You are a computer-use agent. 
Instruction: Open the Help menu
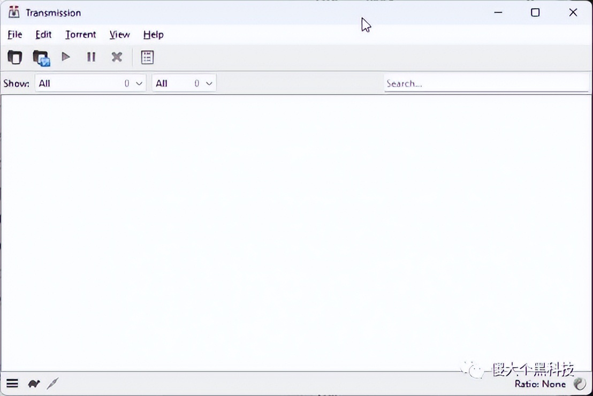[x=153, y=35]
